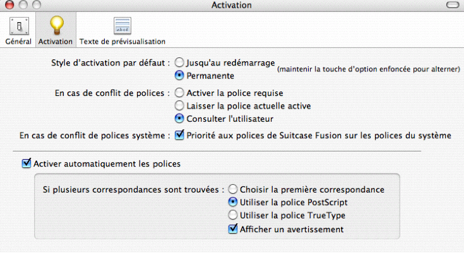Screen dimensions: 464x255
Task: Click the toolbar toggle pill button
Action: point(453,4)
